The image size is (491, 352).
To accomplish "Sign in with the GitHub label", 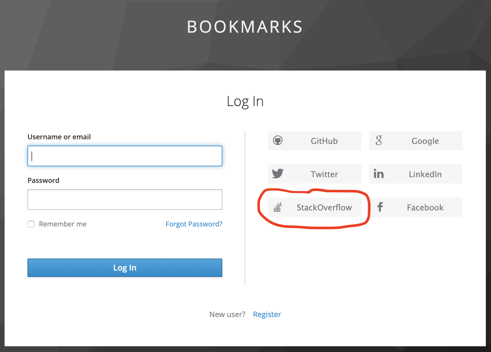I will click(324, 141).
